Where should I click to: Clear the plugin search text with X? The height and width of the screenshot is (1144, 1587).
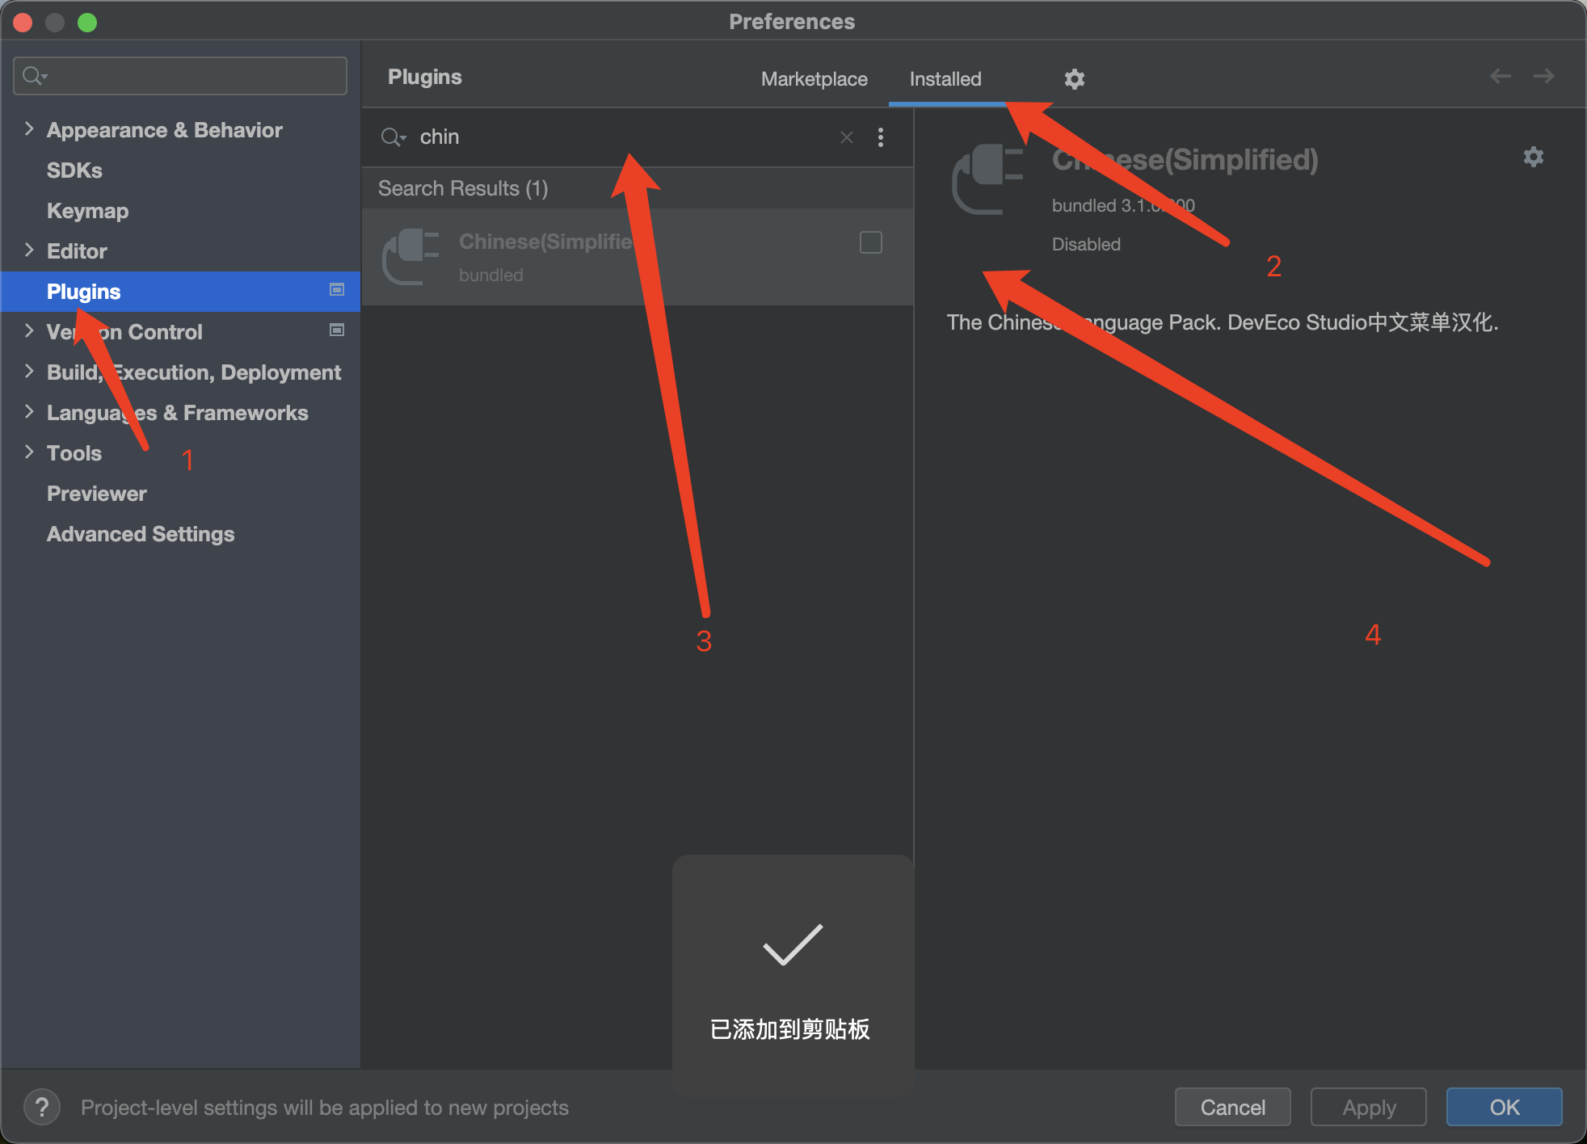click(846, 137)
